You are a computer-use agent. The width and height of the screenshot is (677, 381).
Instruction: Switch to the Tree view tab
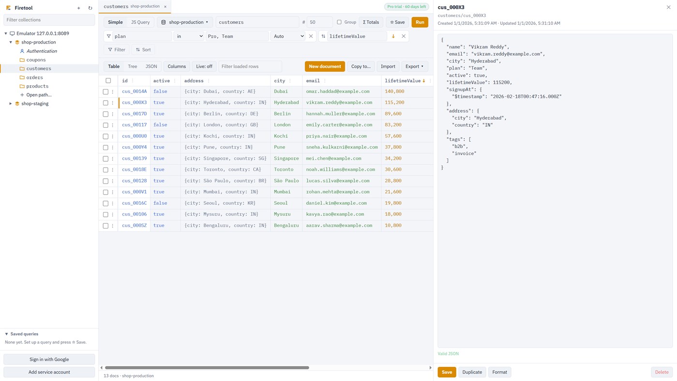tap(132, 66)
